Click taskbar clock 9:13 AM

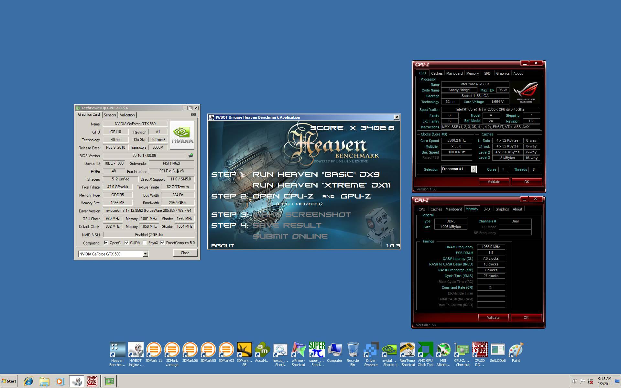[x=605, y=381]
